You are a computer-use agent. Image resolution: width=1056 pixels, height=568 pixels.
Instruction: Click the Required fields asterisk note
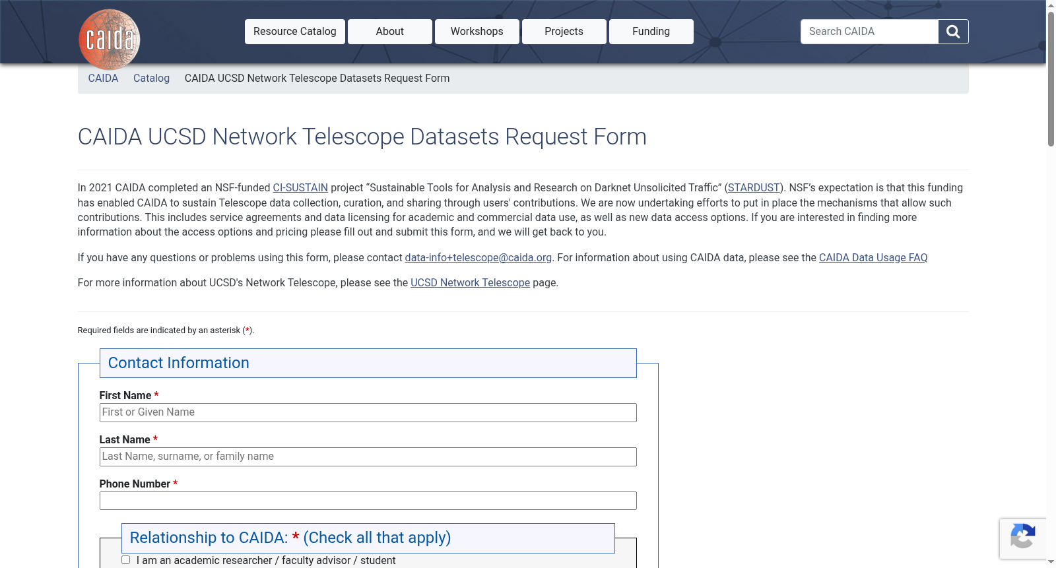point(166,331)
